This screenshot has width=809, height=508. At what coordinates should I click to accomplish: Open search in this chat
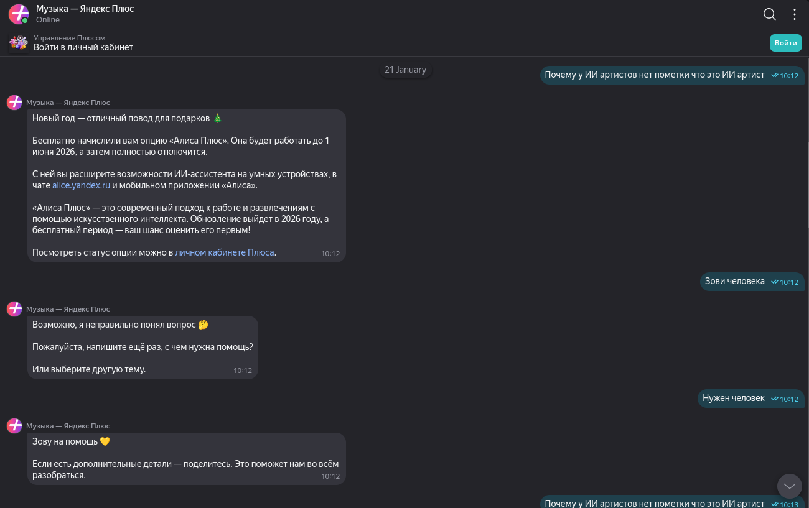(x=770, y=14)
